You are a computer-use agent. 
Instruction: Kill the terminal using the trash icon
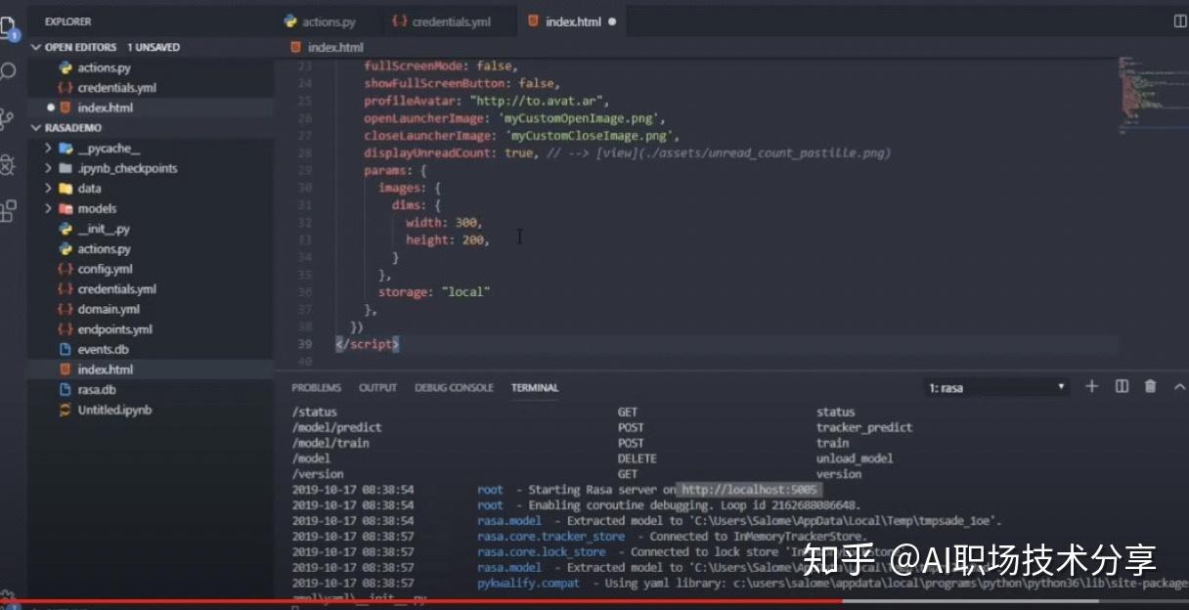1149,386
